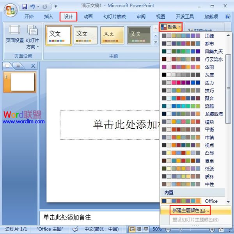Switch to 审阅 ribbon tab

click(141, 16)
